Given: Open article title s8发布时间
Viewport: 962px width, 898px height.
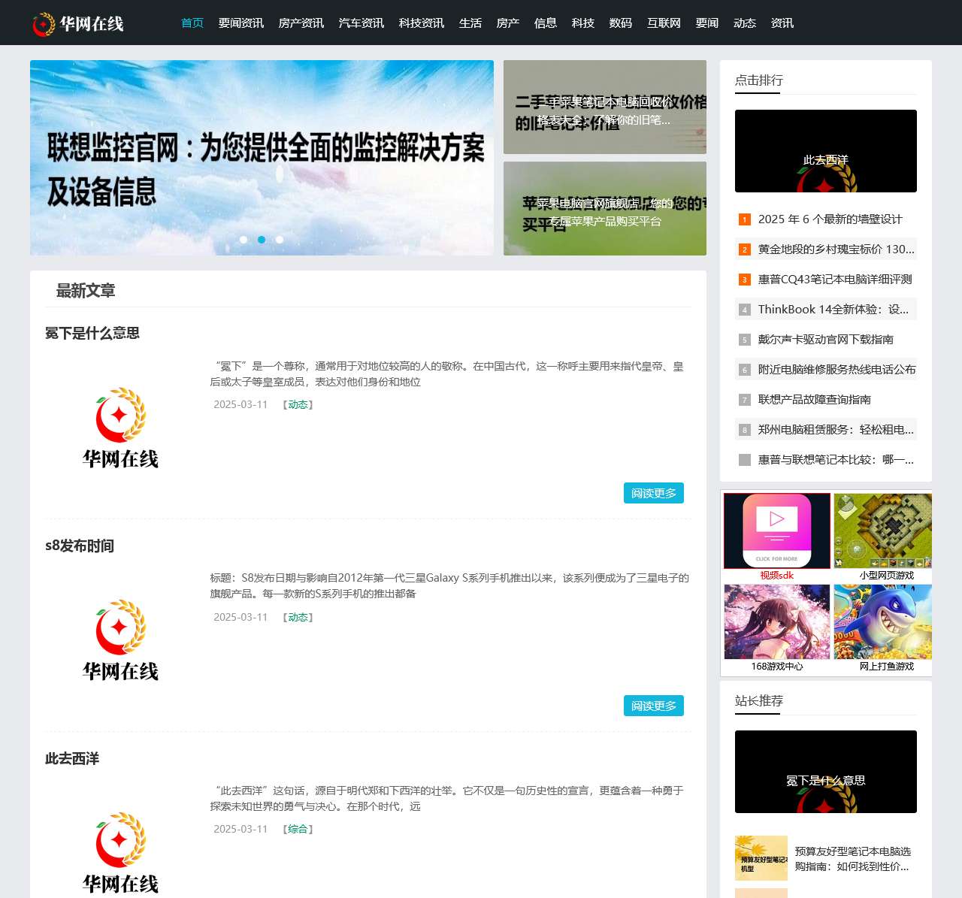Looking at the screenshot, I should (x=80, y=546).
